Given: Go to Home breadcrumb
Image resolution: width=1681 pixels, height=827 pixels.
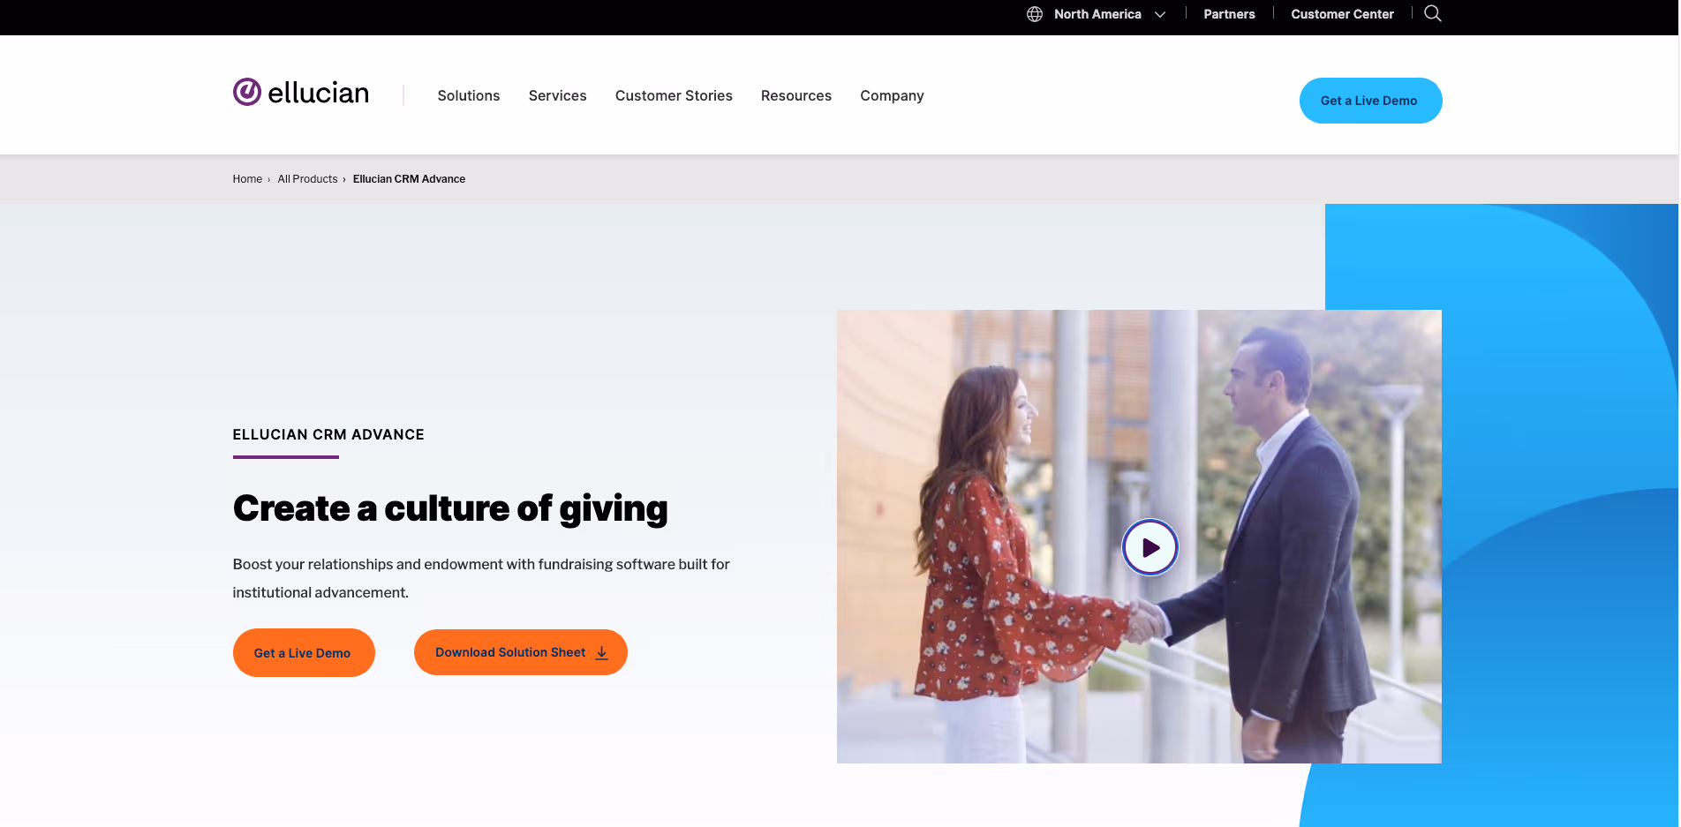Looking at the screenshot, I should pos(247,179).
